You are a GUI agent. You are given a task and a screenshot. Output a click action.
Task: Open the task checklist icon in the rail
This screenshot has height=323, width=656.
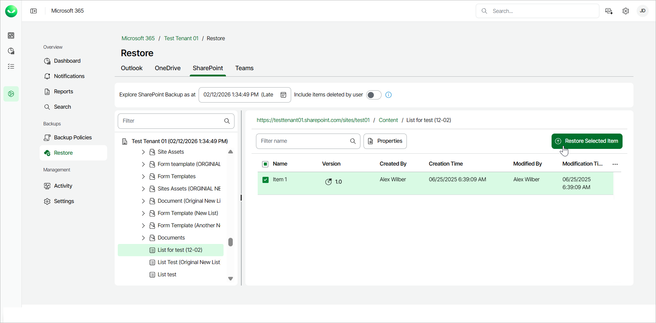[x=11, y=66]
